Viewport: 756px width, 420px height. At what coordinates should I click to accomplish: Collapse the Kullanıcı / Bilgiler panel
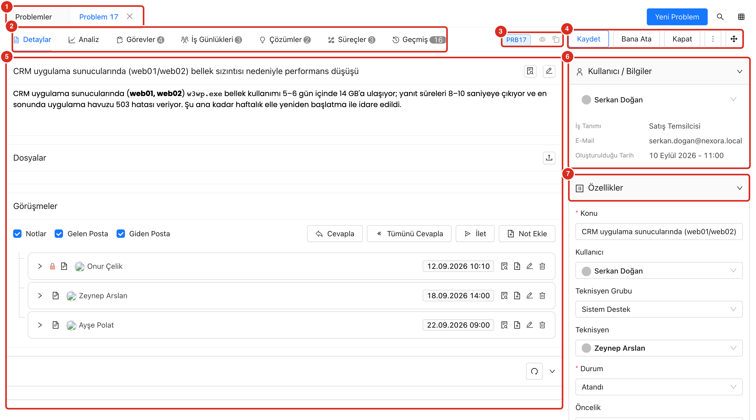click(x=739, y=71)
